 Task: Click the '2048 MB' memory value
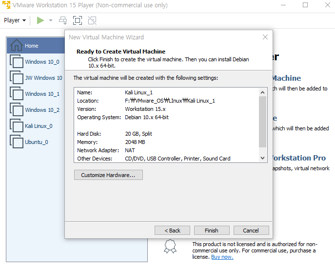tap(135, 142)
